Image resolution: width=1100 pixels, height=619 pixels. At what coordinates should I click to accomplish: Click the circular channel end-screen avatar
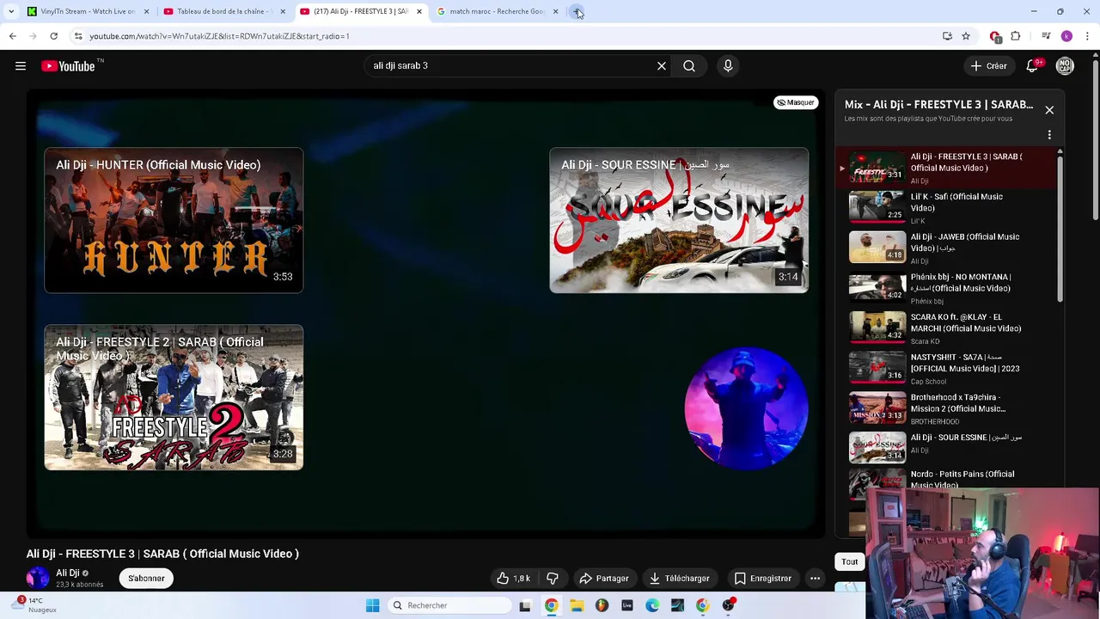746,408
